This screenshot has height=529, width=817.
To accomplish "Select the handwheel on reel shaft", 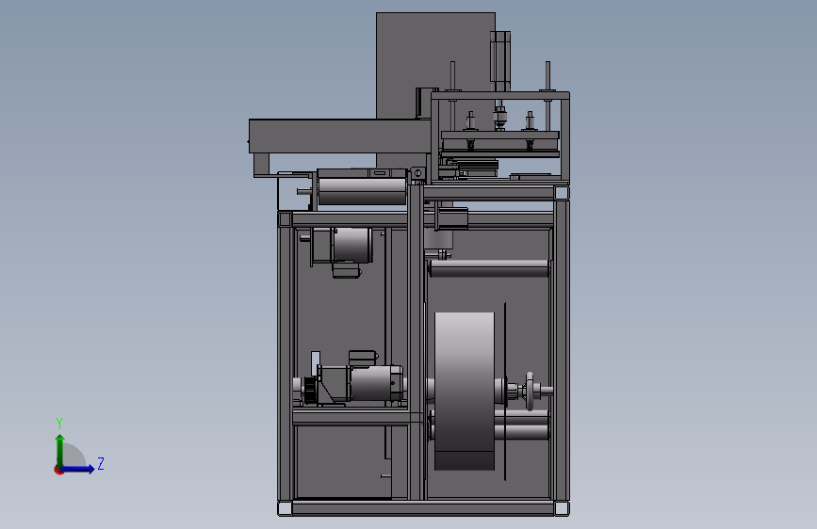I will tap(530, 391).
